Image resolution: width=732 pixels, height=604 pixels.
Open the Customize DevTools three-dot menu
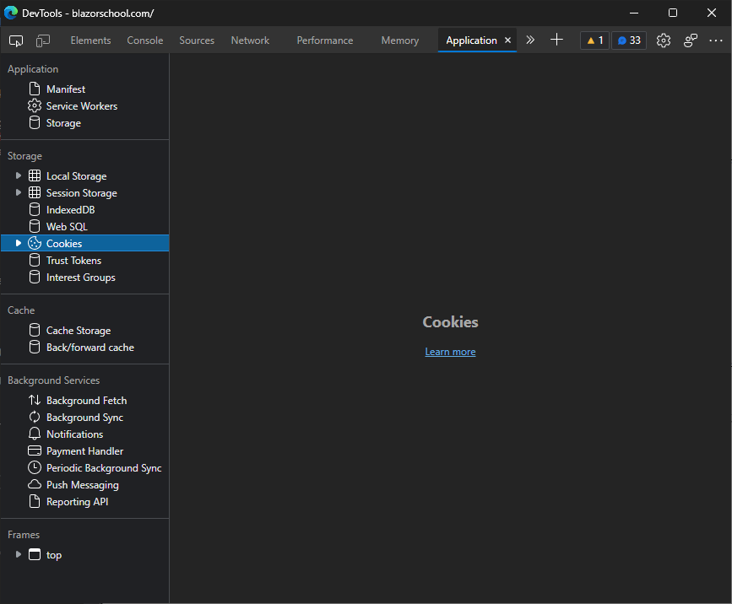pos(716,40)
